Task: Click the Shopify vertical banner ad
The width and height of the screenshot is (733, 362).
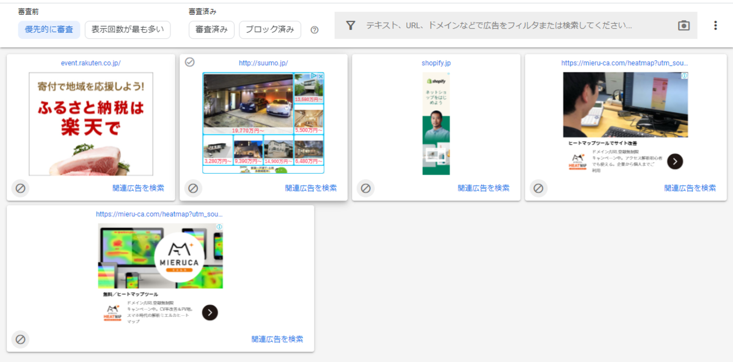Action: (436, 124)
